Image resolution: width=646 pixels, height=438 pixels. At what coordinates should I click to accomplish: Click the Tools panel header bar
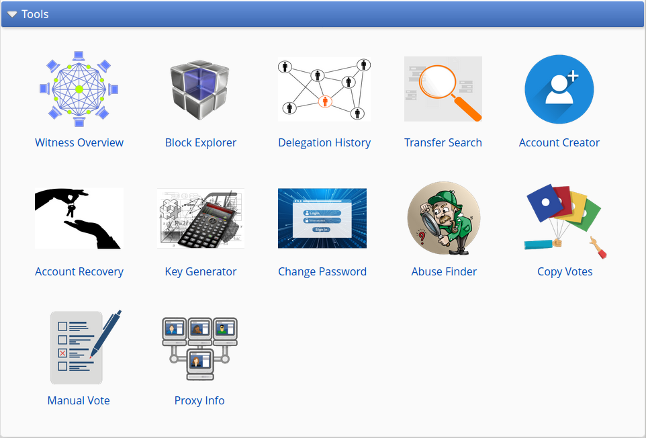(x=322, y=14)
